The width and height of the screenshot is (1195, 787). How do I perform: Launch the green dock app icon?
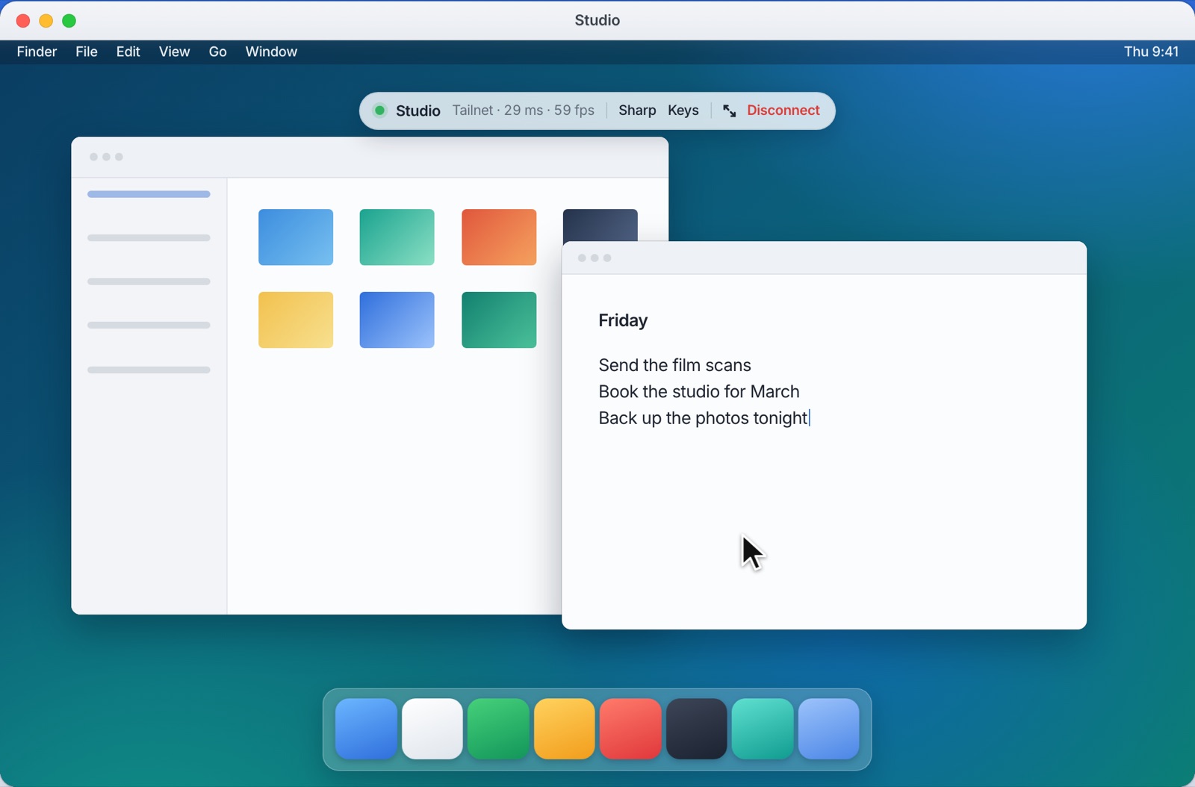pos(498,729)
